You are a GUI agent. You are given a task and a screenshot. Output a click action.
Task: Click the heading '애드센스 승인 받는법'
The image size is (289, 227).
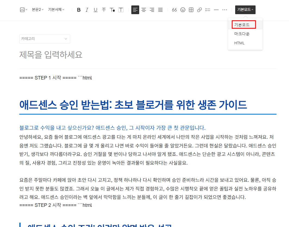(x=133, y=105)
